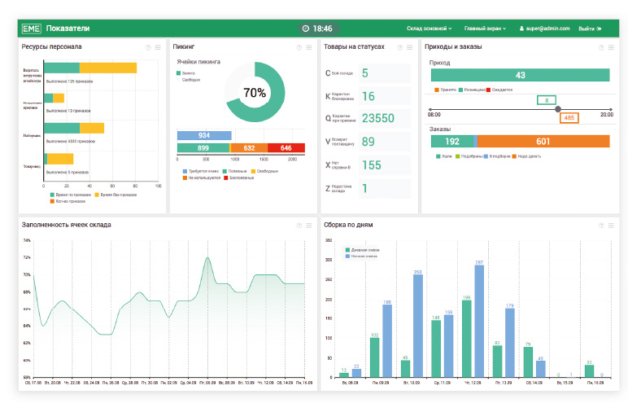Click the clock icon beside 18:46

tap(305, 28)
